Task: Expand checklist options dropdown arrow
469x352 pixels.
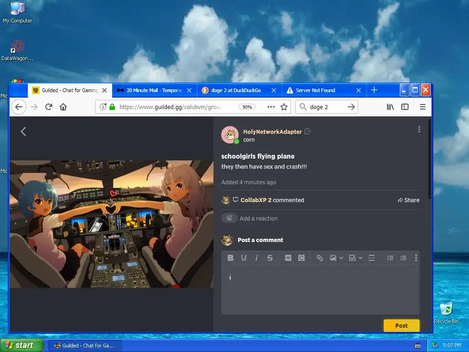Action: (x=360, y=258)
